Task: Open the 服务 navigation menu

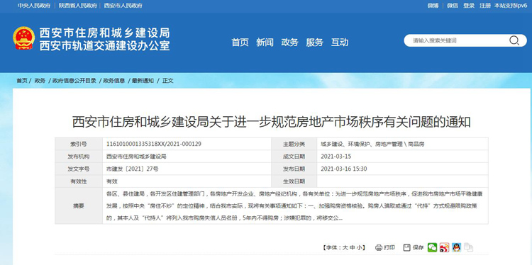Action: (x=314, y=43)
